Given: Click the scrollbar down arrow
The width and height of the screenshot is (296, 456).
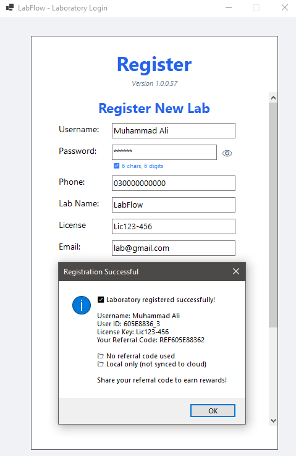Looking at the screenshot, I should 273,421.
